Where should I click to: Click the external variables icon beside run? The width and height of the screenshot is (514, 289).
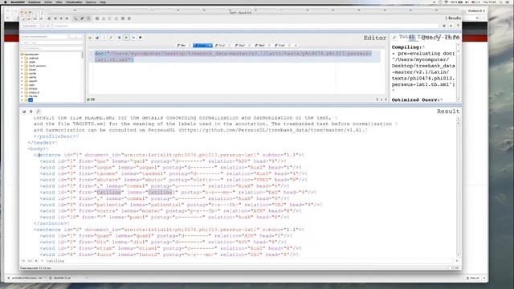point(133,38)
